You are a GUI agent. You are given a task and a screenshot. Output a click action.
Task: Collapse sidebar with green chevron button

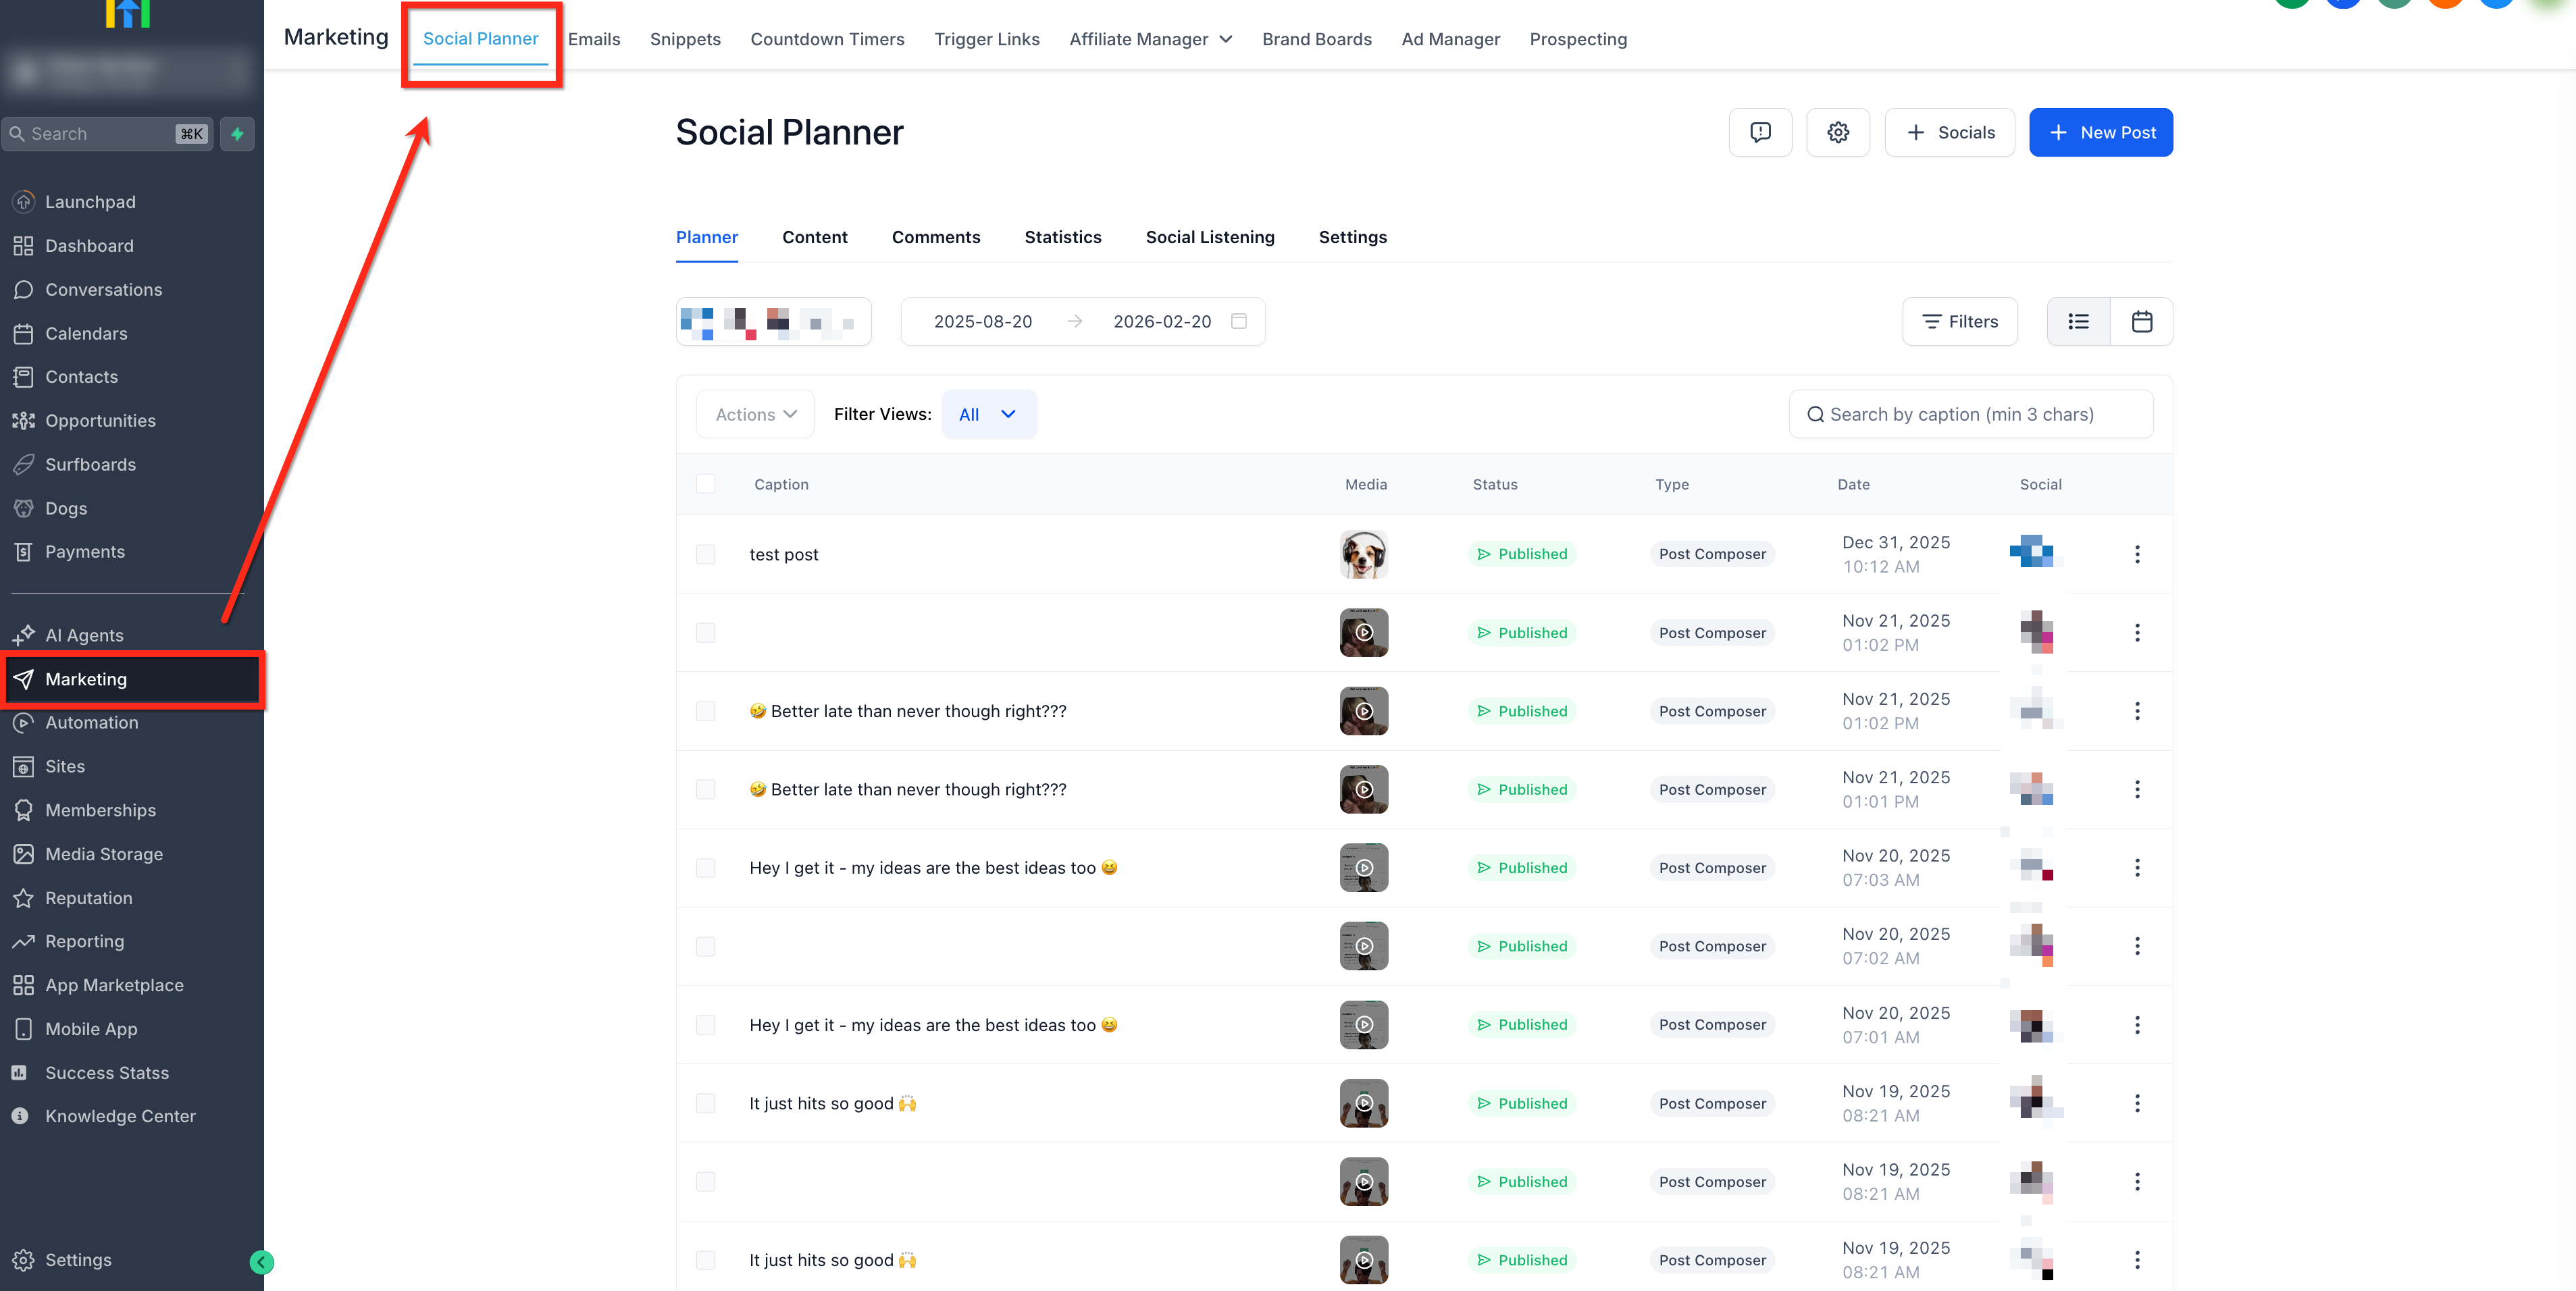click(x=261, y=1262)
